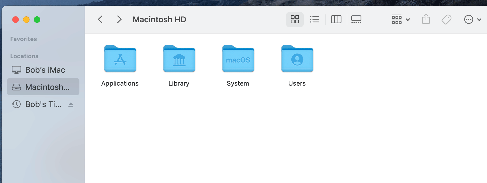
Task: Select the macOS System folder icon
Action: [x=238, y=59]
